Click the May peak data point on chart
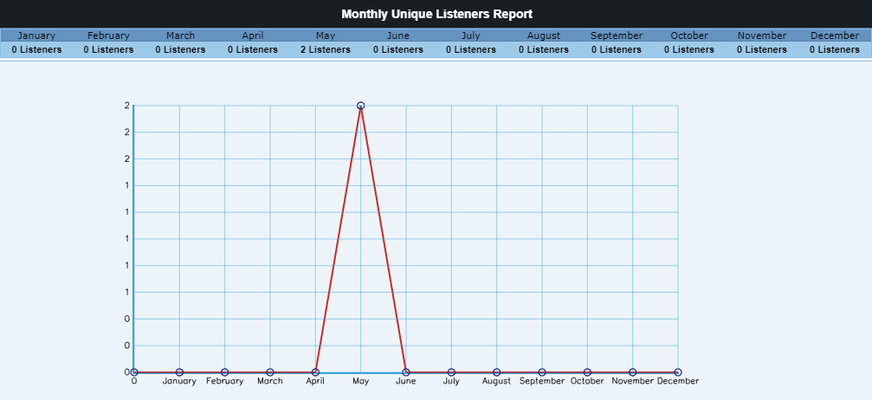Viewport: 872px width, 400px height. point(360,106)
